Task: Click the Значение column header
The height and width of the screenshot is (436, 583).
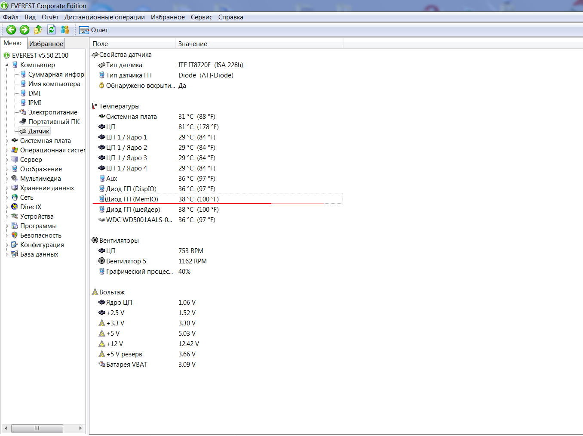Action: [x=259, y=44]
